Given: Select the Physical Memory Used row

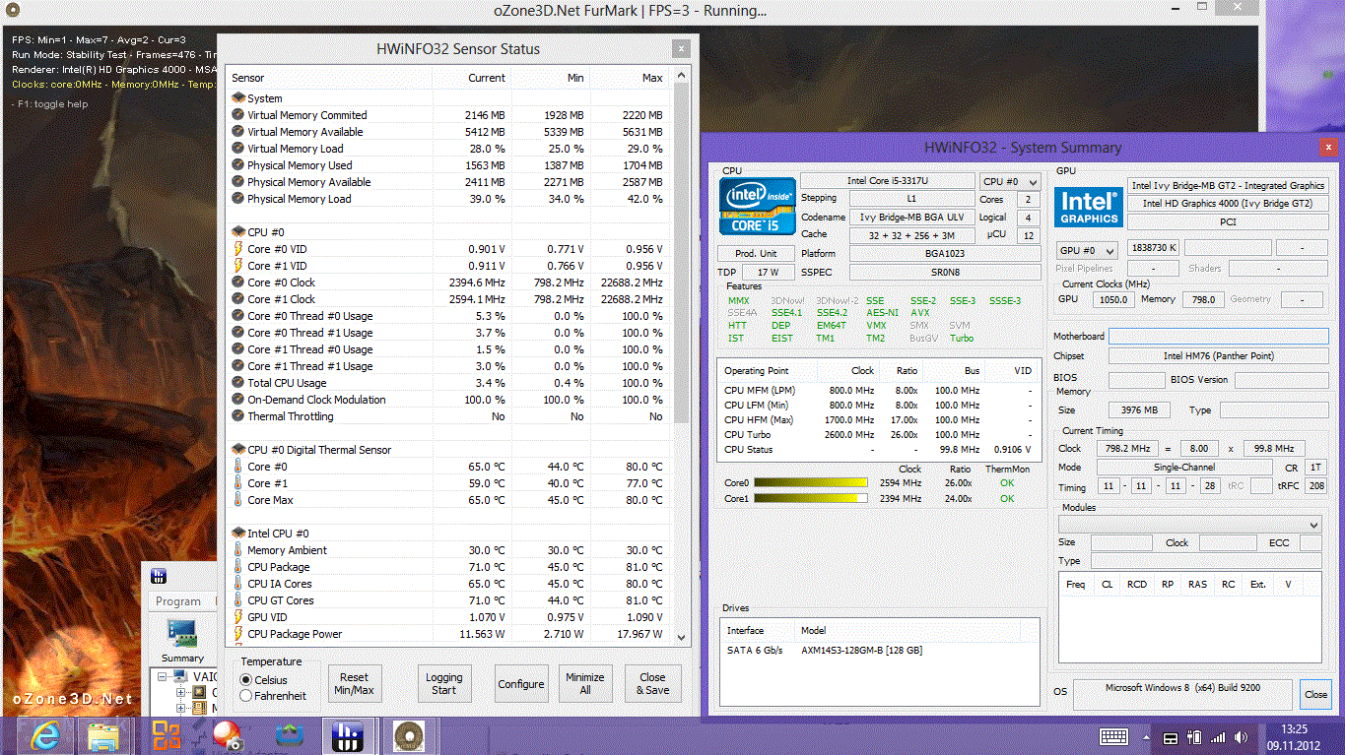Looking at the screenshot, I should (x=448, y=165).
